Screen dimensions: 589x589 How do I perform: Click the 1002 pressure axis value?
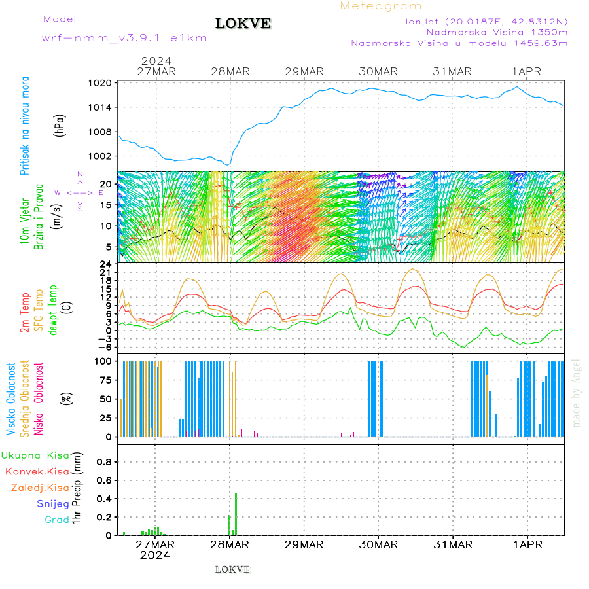pyautogui.click(x=100, y=156)
